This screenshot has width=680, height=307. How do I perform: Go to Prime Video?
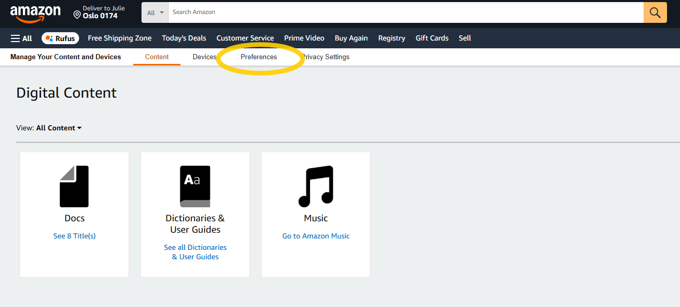pyautogui.click(x=304, y=38)
